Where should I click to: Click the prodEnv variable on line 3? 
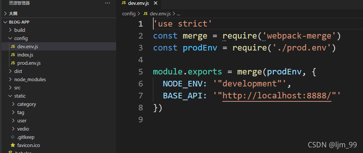point(200,48)
